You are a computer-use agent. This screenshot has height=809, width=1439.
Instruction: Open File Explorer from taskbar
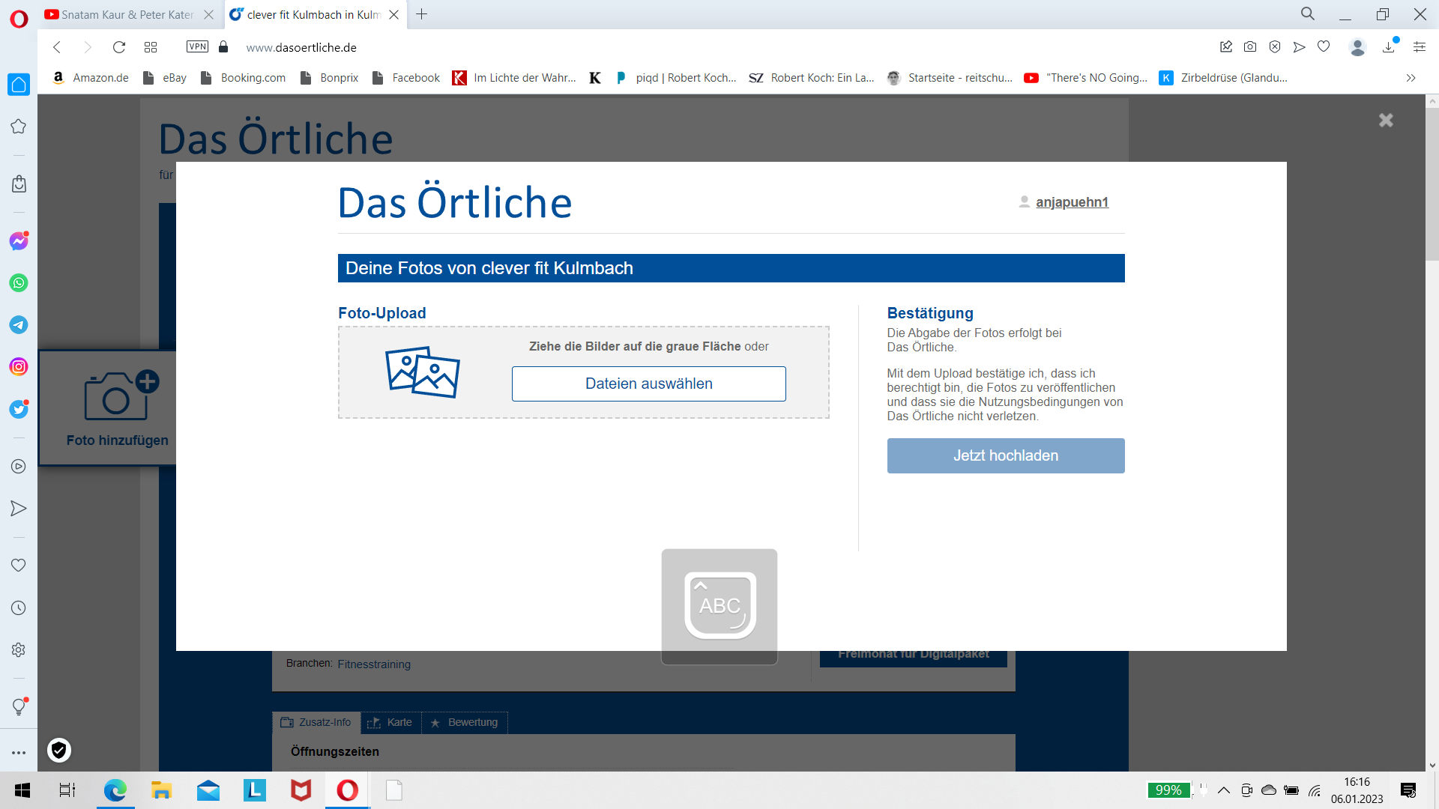click(x=162, y=790)
